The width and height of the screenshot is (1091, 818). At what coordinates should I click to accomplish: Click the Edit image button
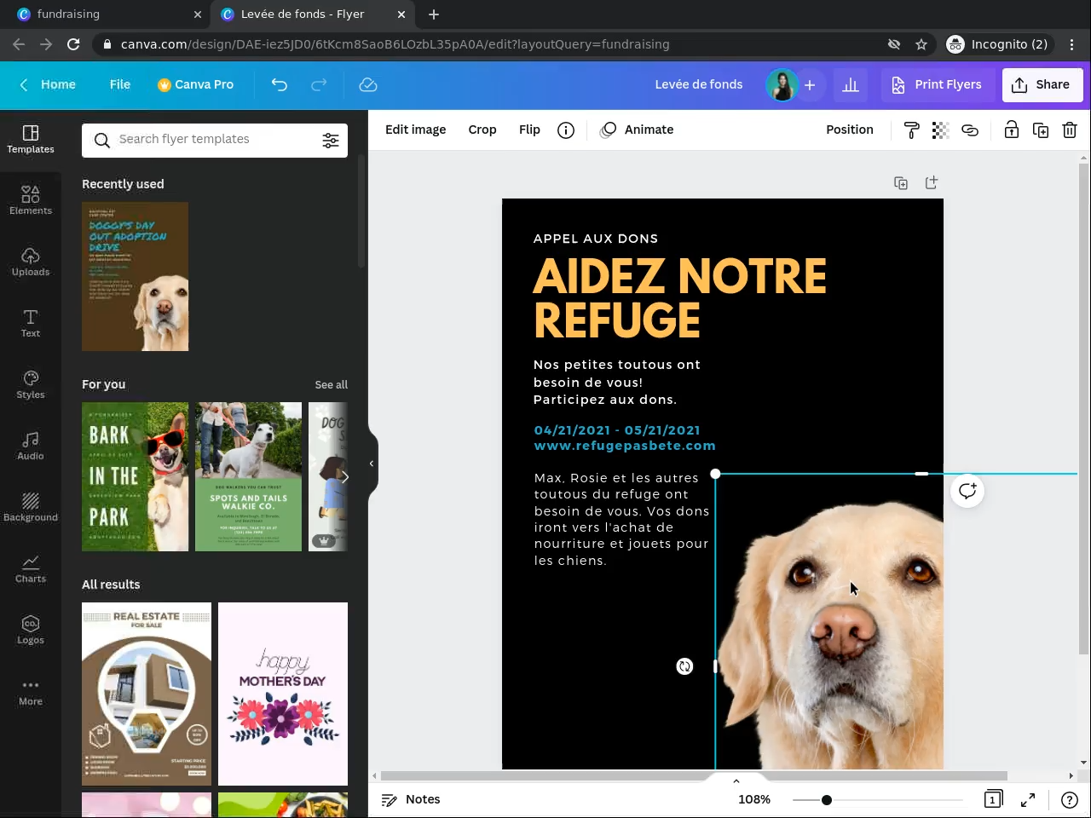pos(416,130)
